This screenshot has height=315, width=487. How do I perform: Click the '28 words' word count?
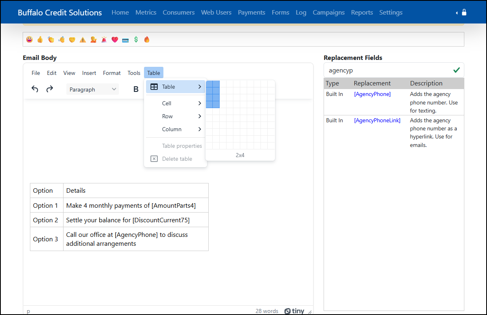[267, 311]
